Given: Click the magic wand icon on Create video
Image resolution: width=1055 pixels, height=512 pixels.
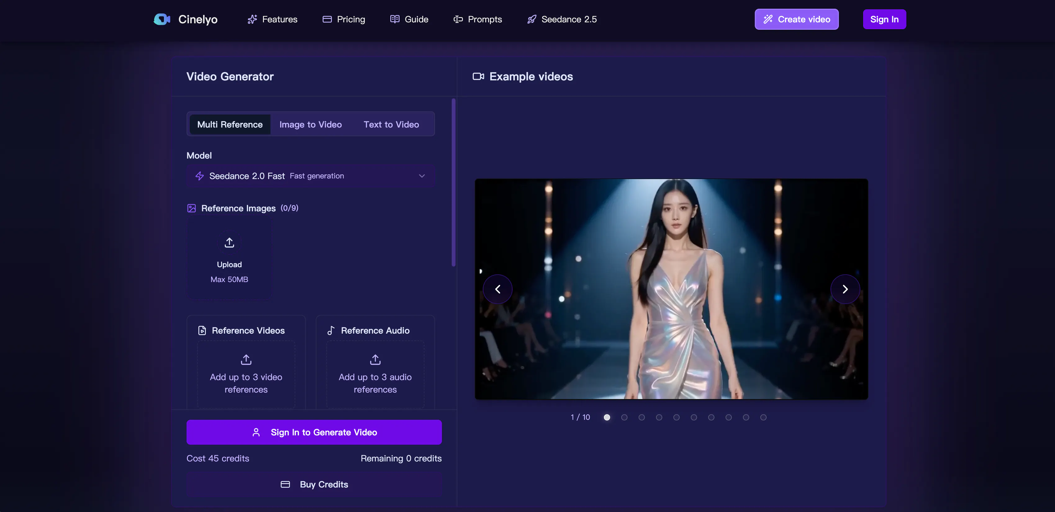Looking at the screenshot, I should pos(768,19).
